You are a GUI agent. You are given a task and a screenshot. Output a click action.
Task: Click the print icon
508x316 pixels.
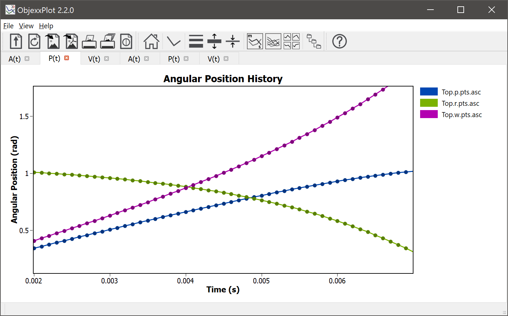[x=89, y=41]
